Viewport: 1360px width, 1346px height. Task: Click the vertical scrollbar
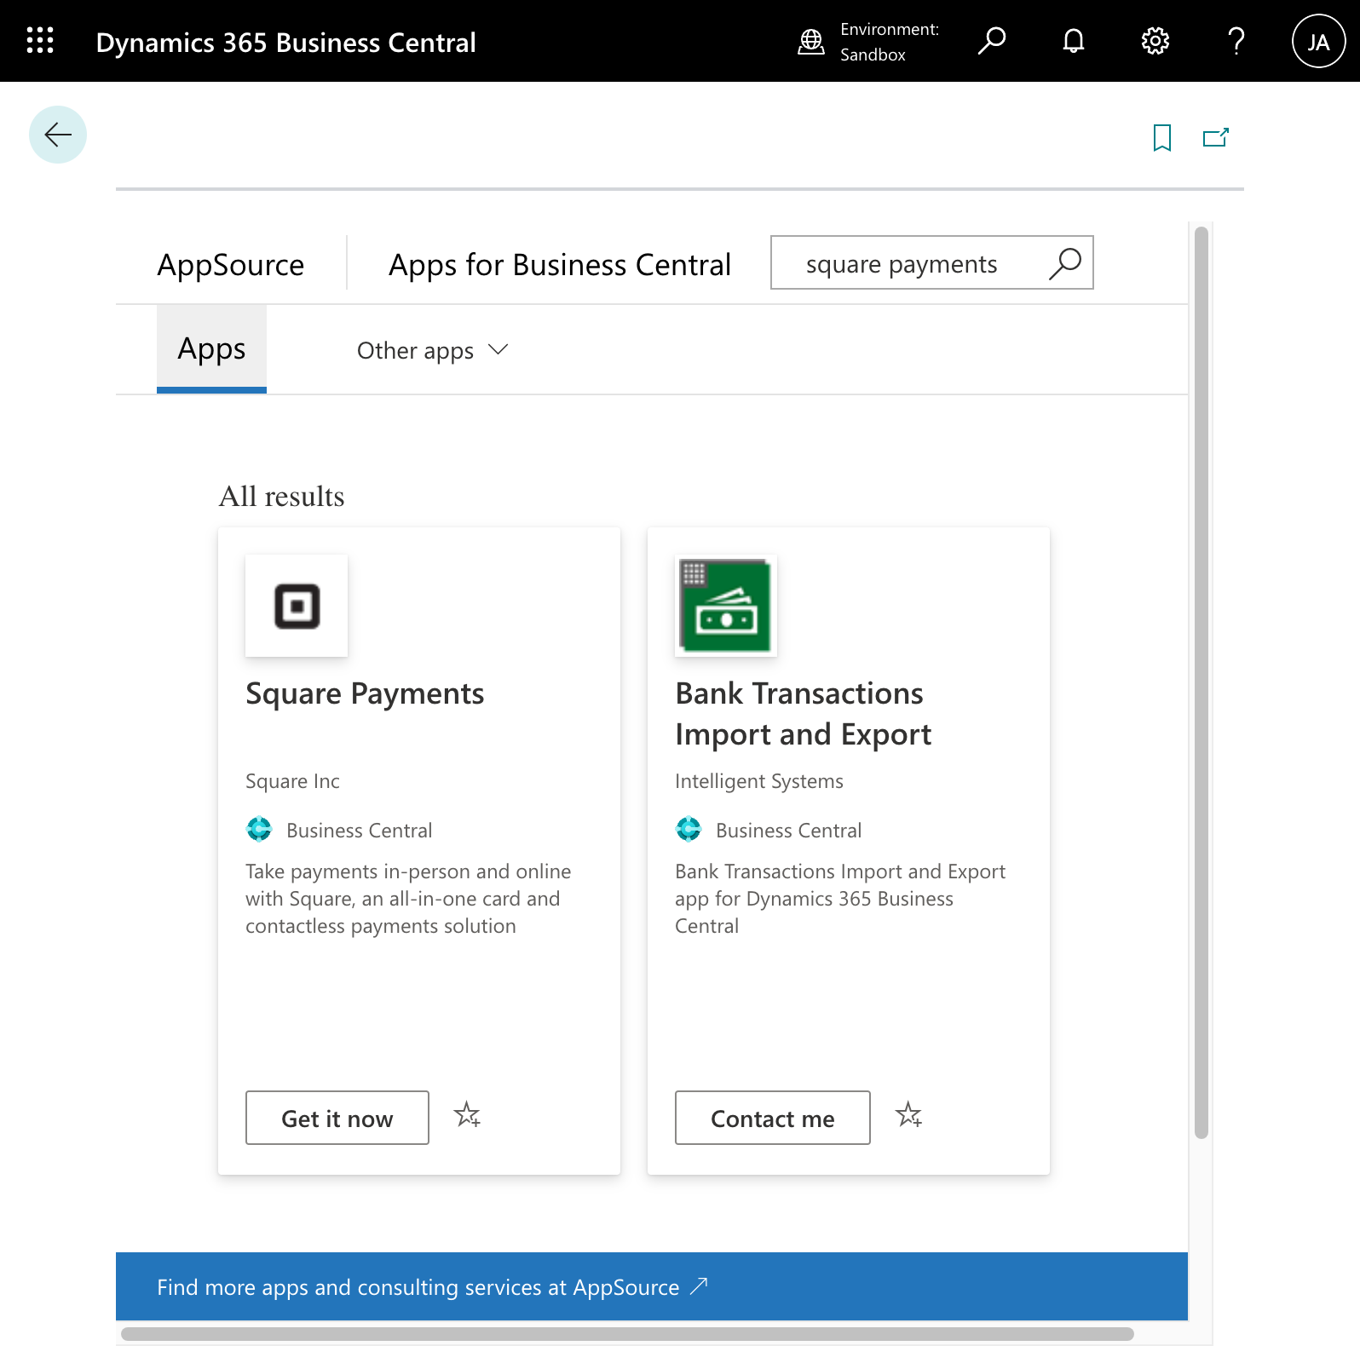[1202, 682]
